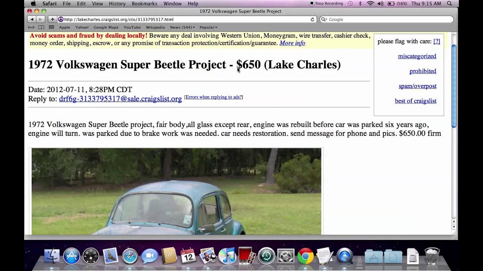The image size is (483, 271).
Task: Click the volume icon in menu bar
Action: pyautogui.click(x=380, y=4)
